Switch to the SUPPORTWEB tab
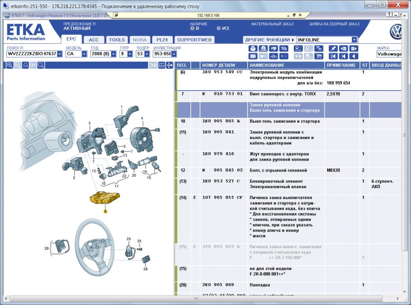This screenshot has width=411, height=305. tap(194, 40)
